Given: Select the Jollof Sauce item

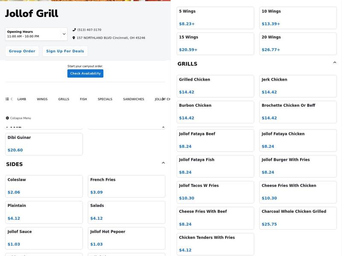Looking at the screenshot, I should tap(44, 239).
